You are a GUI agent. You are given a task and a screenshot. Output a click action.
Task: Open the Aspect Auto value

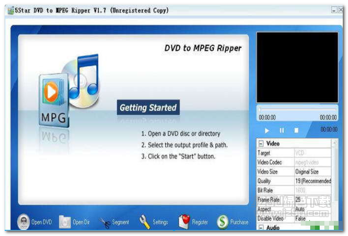(x=313, y=209)
